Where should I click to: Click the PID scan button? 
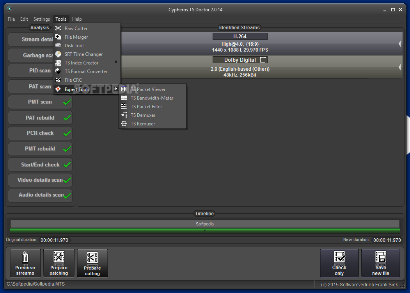pyautogui.click(x=30, y=70)
